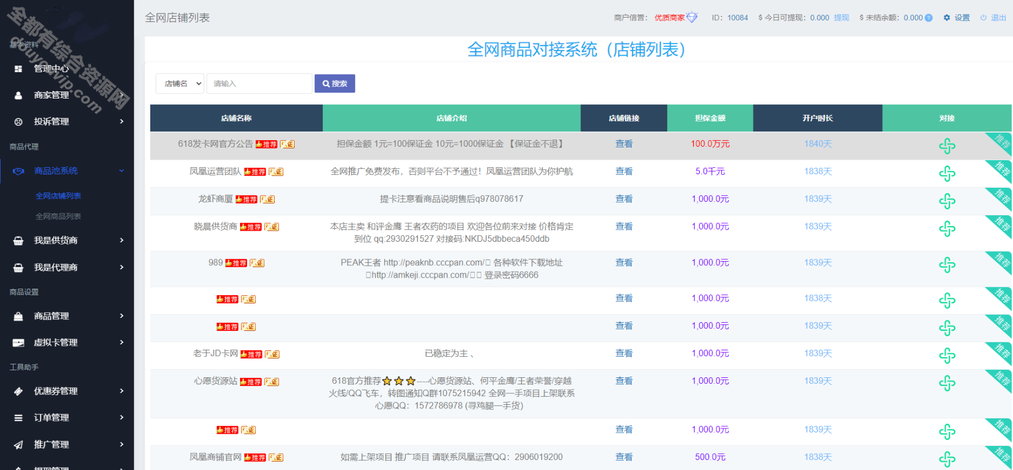Click the 管理中心 dashboard icon
Screen dimensions: 1013x470
click(18, 69)
